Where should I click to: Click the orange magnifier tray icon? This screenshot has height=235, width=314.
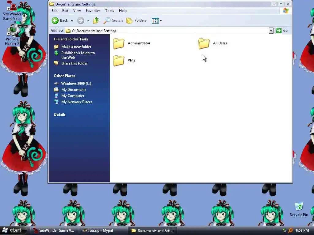290,230
